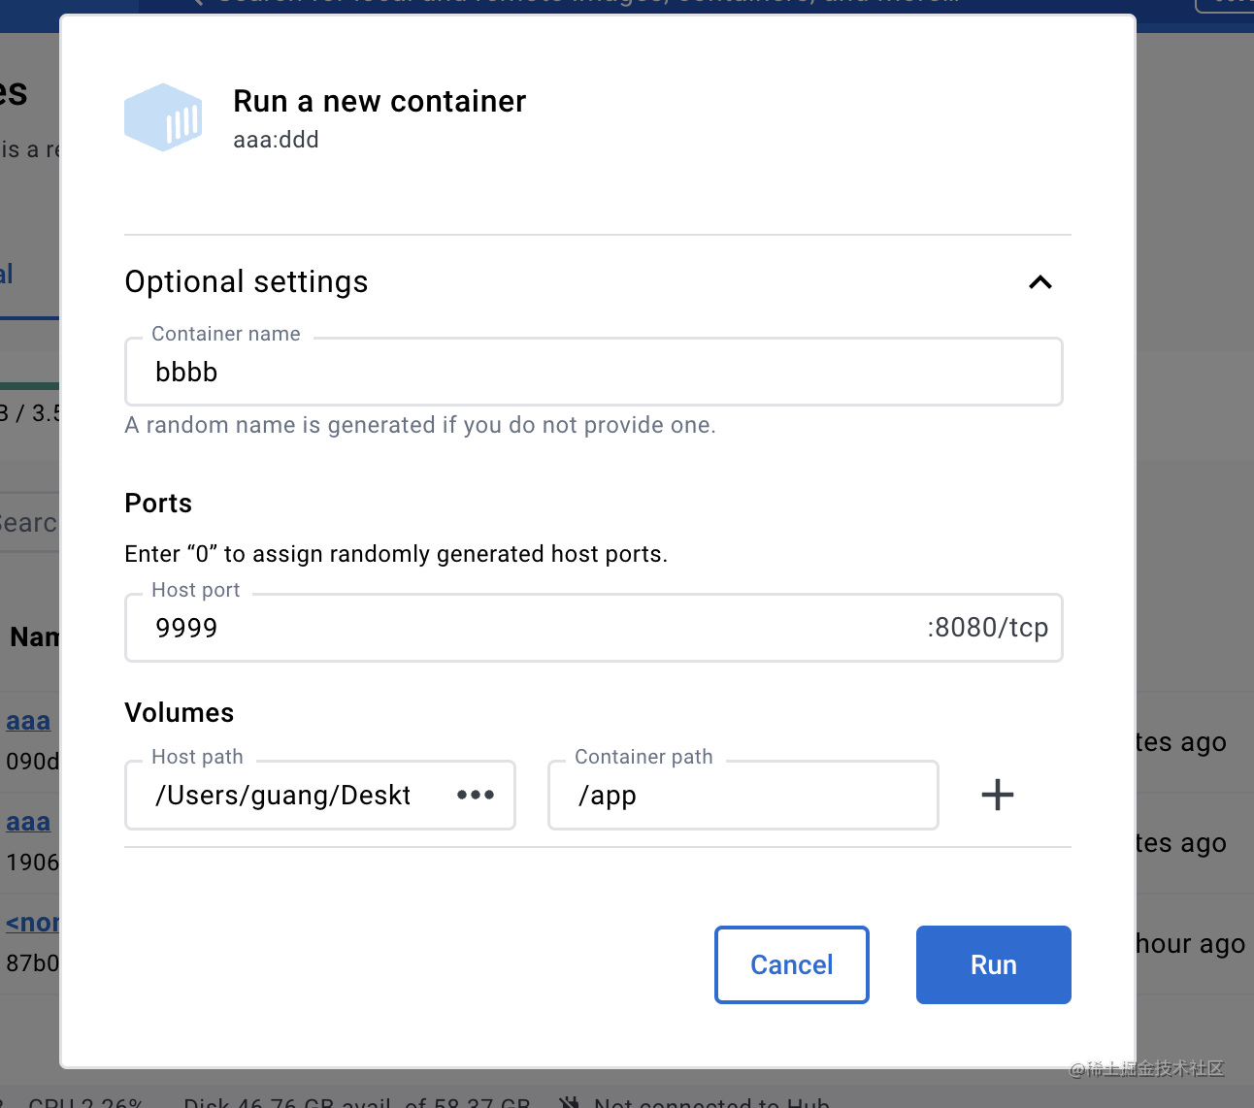Viewport: 1254px width, 1108px height.
Task: Click the blue container icon in the dialog header
Action: point(163,117)
